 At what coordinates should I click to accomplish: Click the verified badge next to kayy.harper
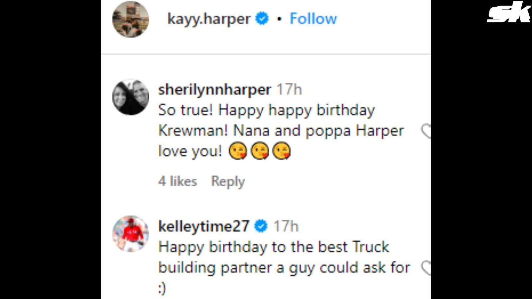click(x=261, y=19)
